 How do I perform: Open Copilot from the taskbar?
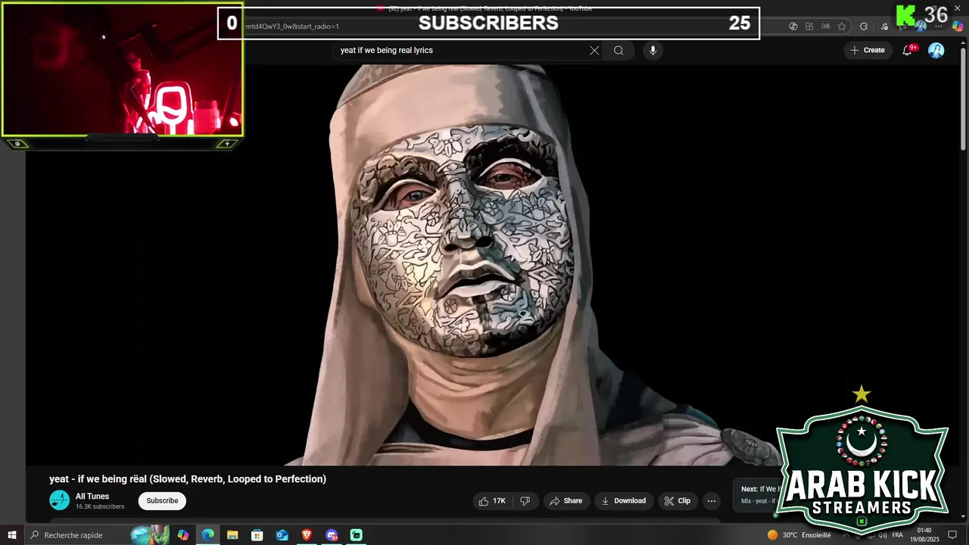[183, 535]
